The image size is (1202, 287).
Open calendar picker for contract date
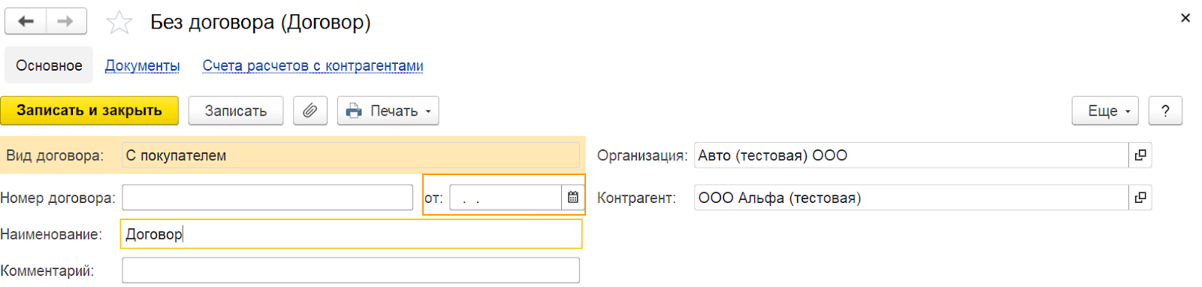pyautogui.click(x=572, y=198)
